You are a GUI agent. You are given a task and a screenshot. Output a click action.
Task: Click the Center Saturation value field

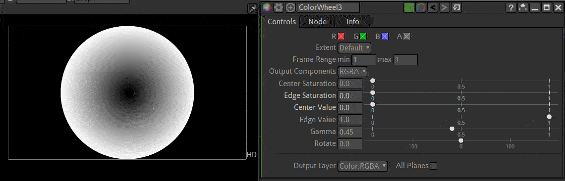(x=350, y=84)
